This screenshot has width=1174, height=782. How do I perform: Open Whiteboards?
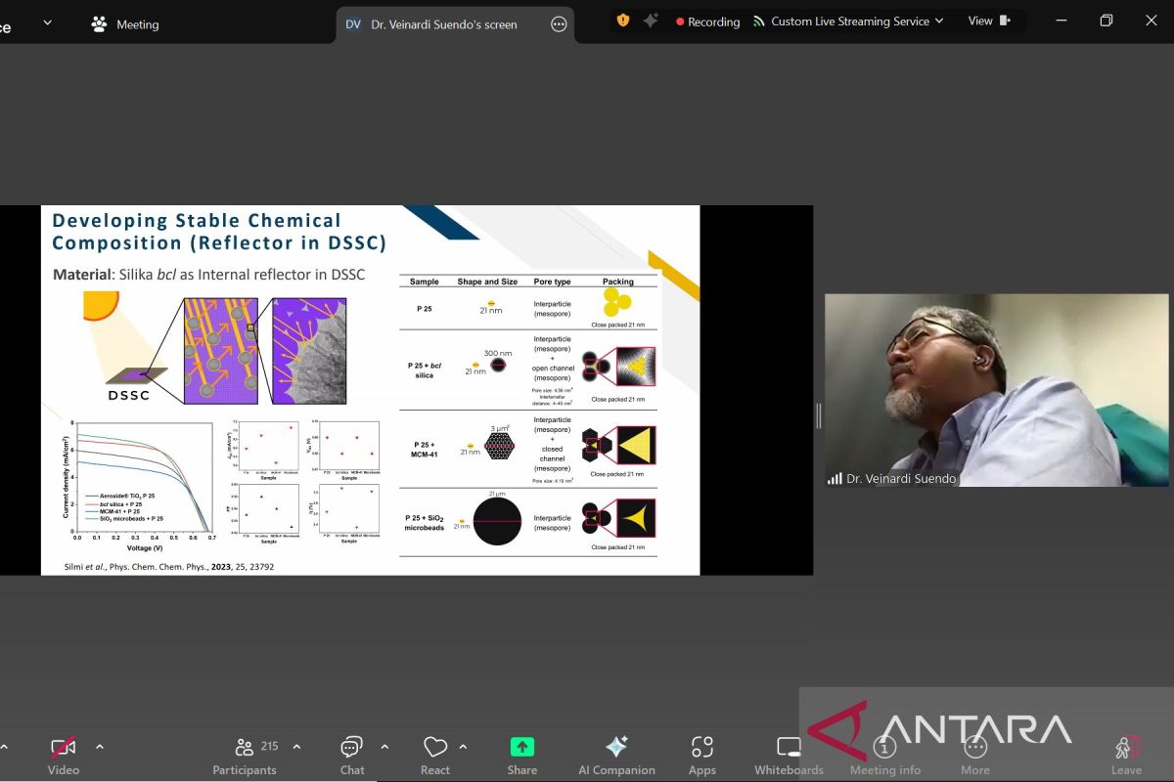pyautogui.click(x=789, y=755)
